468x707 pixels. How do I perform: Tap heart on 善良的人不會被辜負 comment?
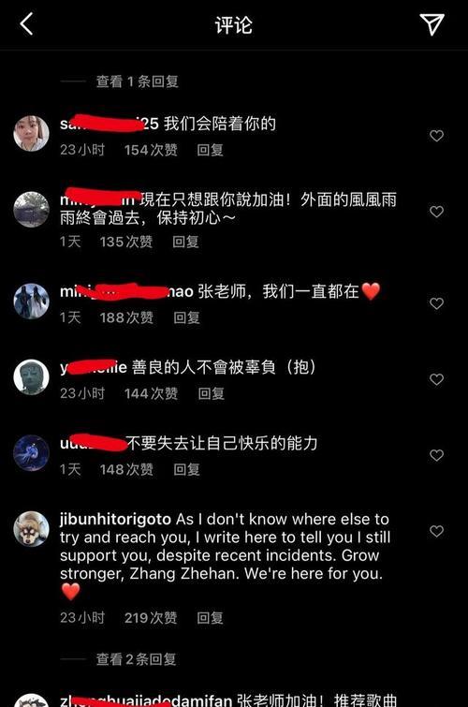point(436,379)
